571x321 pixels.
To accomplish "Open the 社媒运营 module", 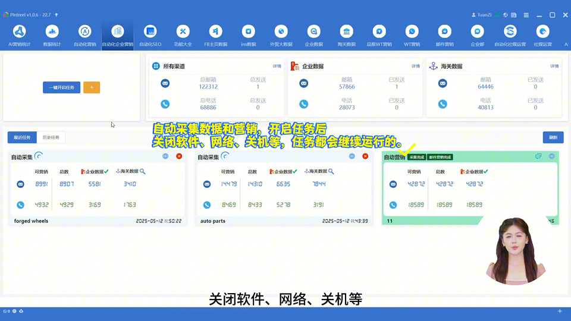I will (542, 36).
